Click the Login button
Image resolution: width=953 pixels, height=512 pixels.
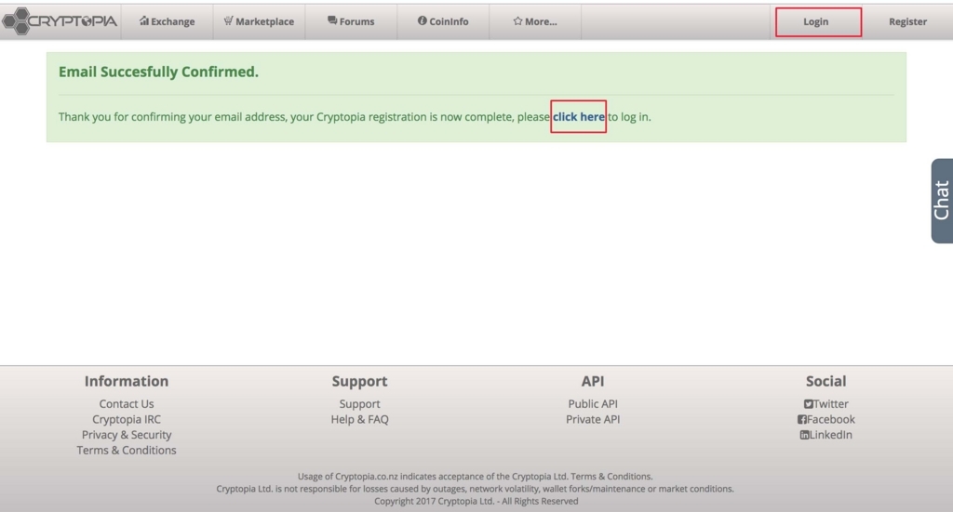coord(818,22)
